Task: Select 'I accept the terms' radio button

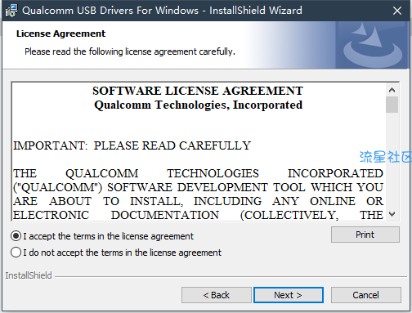Action: point(16,236)
